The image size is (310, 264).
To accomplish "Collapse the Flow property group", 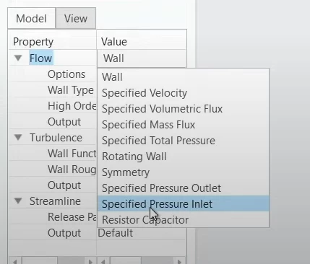I will (18, 58).
